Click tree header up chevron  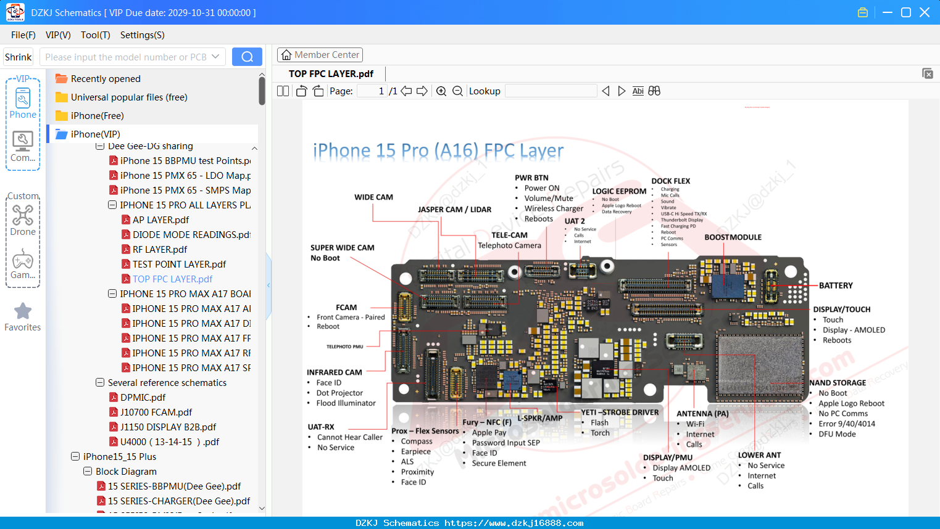coord(254,149)
